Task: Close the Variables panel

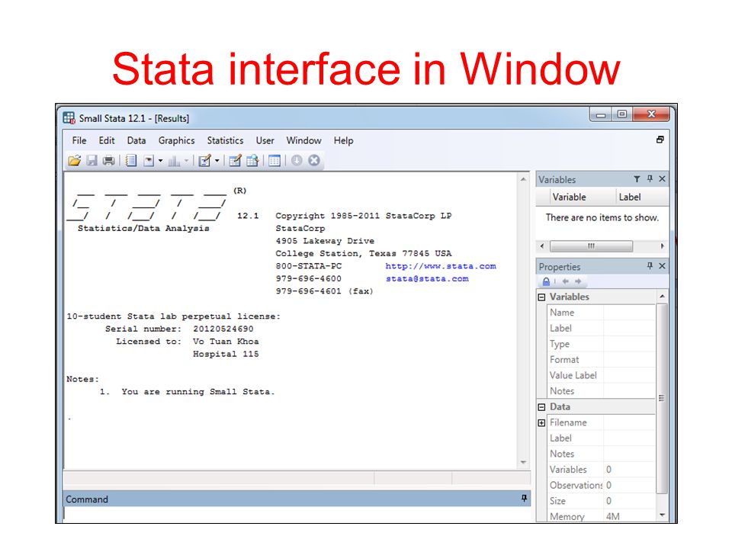Action: 662,178
